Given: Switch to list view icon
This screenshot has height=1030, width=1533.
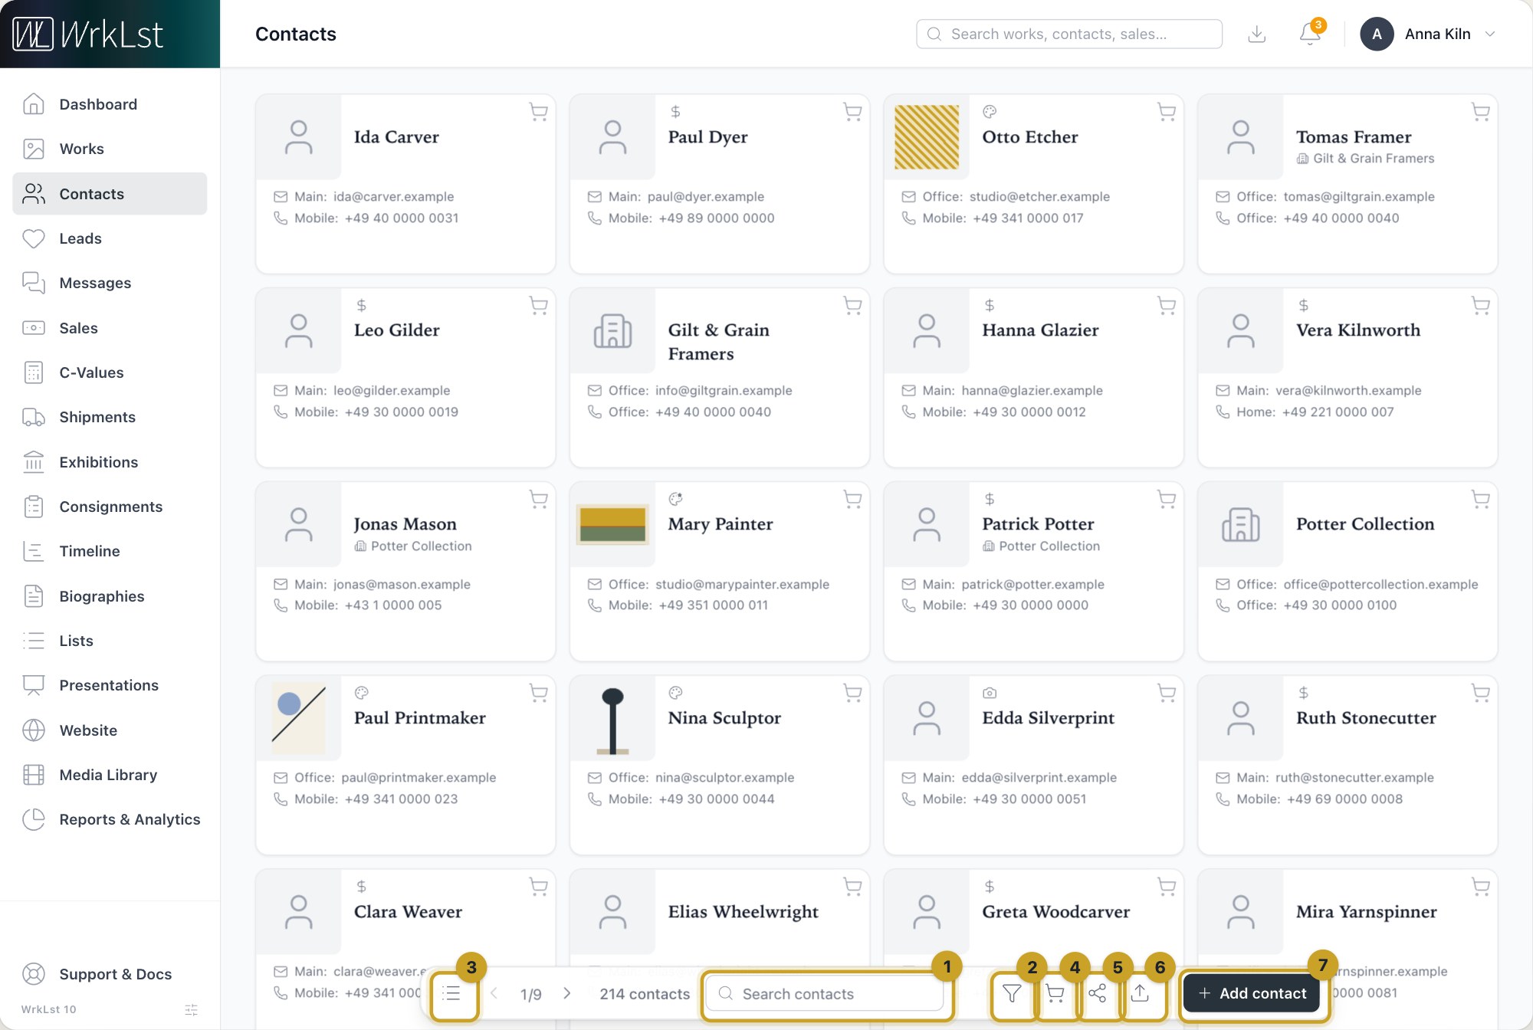Looking at the screenshot, I should point(452,993).
